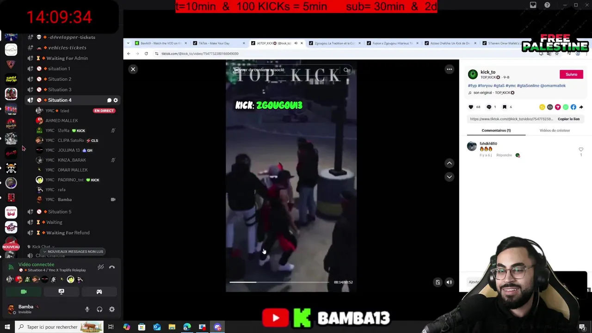Click the embed code icon in the share row
Image resolution: width=592 pixels, height=333 pixels.
550,107
